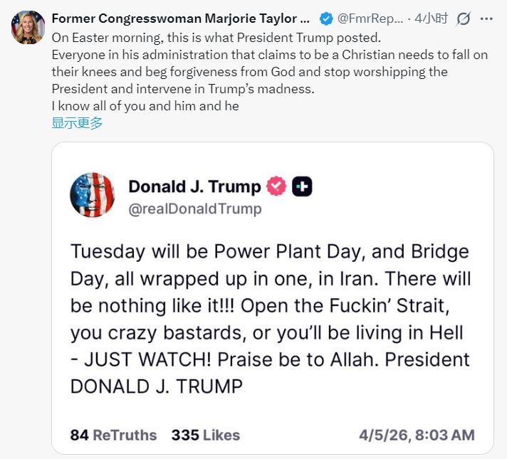This screenshot has width=507, height=459.
Task: Click Donald J. Trump's flag avatar
Action: tap(93, 195)
